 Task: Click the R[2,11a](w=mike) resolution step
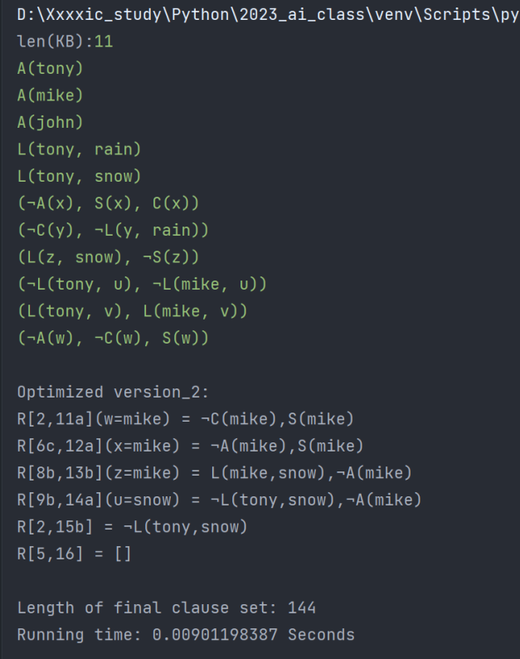187,419
